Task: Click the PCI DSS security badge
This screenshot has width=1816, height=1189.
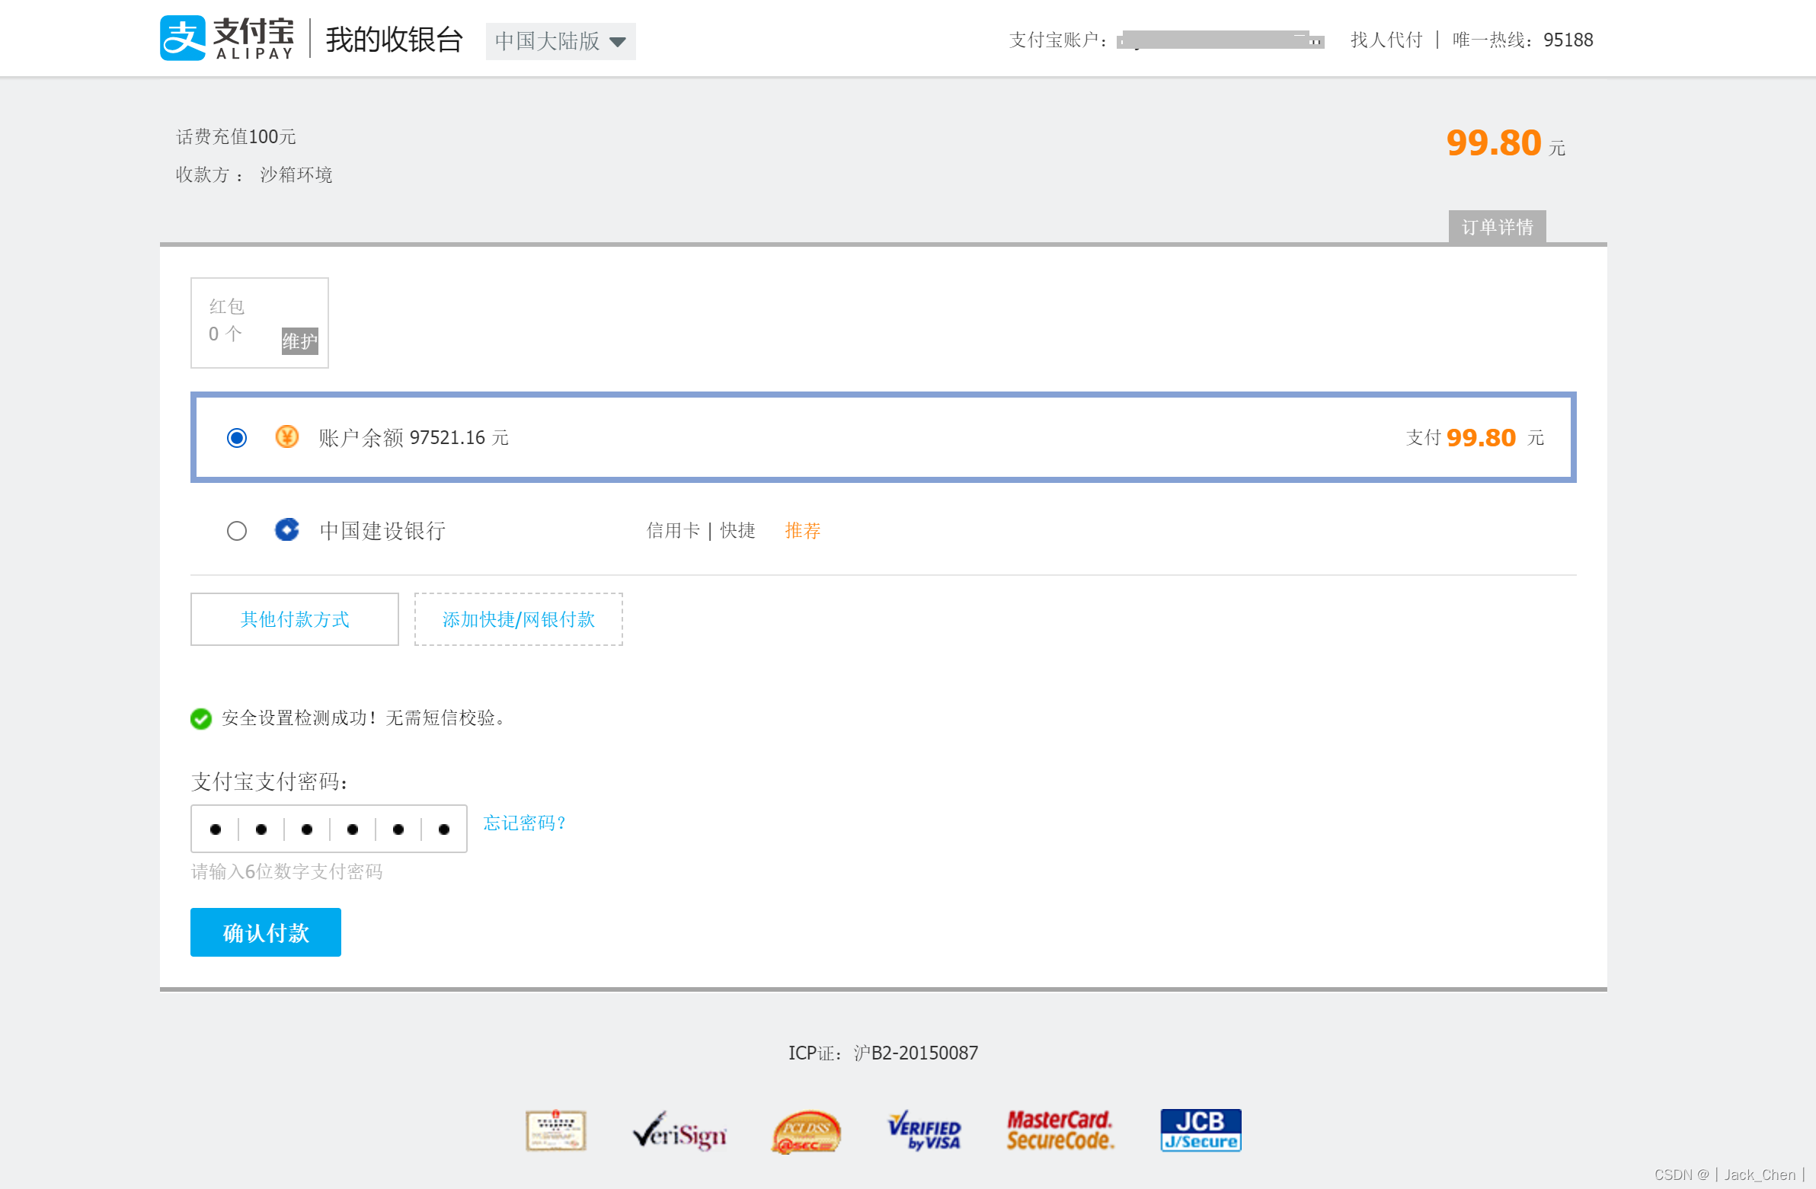Action: [x=807, y=1131]
